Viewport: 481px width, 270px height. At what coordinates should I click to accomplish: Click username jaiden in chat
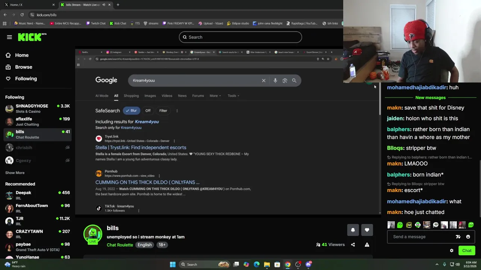(395, 118)
